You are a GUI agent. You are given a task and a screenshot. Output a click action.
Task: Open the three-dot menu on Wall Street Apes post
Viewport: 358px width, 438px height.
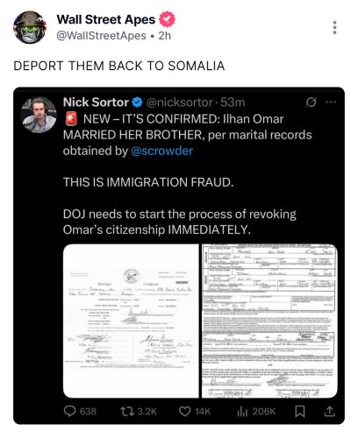click(334, 27)
